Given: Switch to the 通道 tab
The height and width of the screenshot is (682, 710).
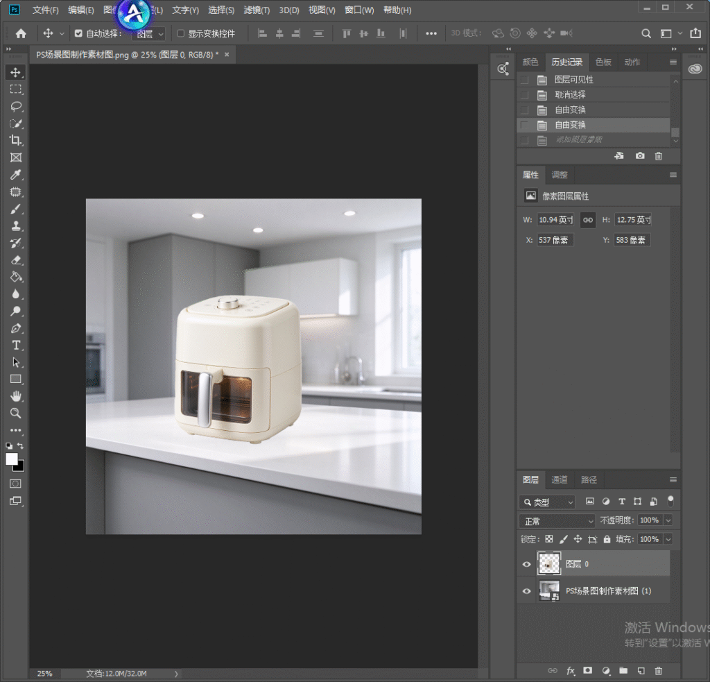Looking at the screenshot, I should 560,479.
